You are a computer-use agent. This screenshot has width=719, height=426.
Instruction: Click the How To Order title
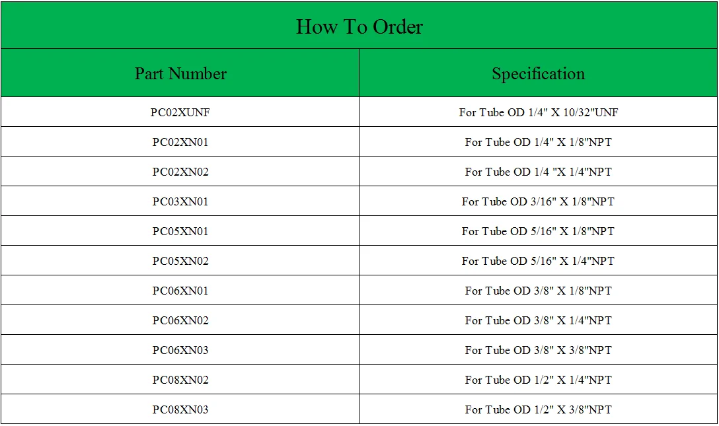click(359, 26)
